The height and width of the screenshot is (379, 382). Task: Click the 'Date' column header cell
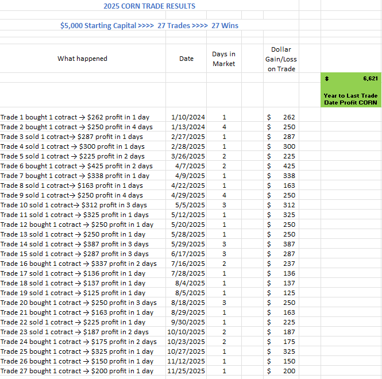[186, 59]
